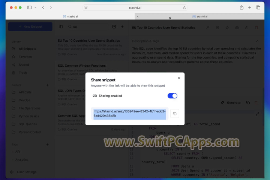This screenshot has height=180, width=270.
Task: Disable the Sharing enabled toggle
Action: [172, 96]
